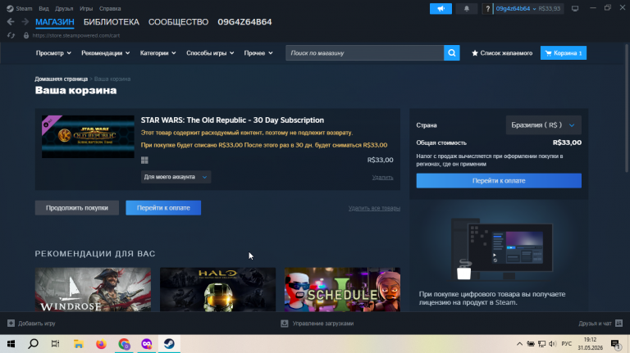Click the Steam logo menu icon
Screen dimensions: 630x353
(10, 8)
